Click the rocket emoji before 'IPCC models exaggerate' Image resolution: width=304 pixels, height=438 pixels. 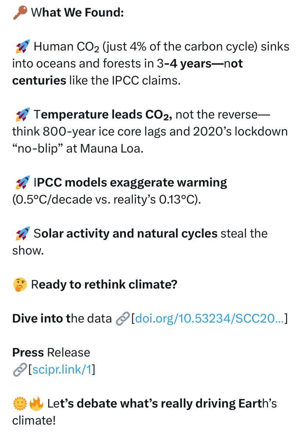(x=22, y=183)
